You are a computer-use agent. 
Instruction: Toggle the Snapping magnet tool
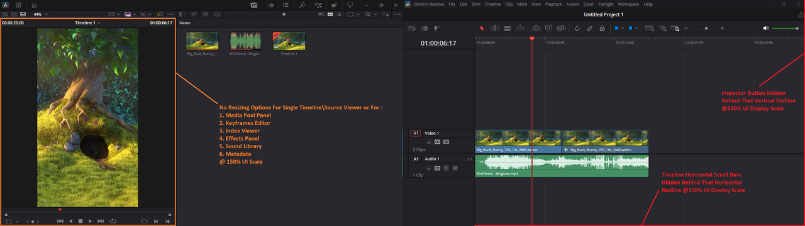pos(577,28)
